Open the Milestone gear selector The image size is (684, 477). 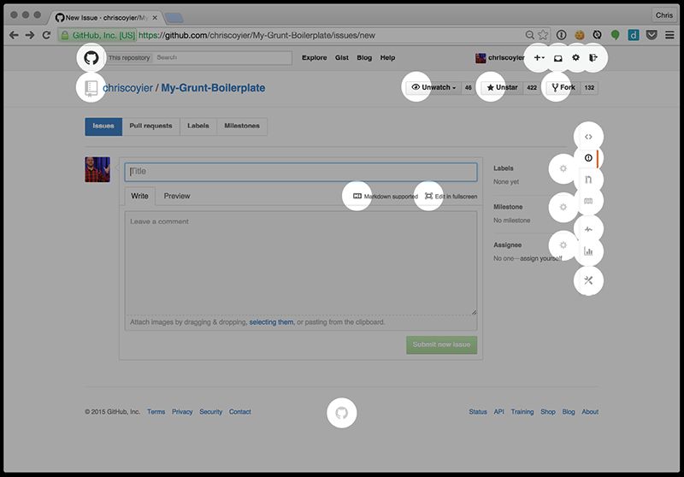tap(562, 207)
